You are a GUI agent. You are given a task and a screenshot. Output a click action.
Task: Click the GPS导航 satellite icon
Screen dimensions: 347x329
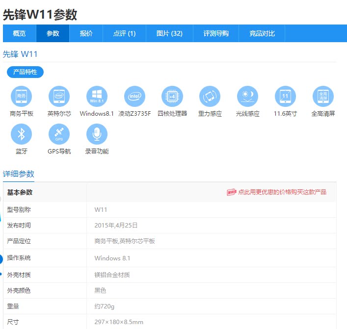59,134
